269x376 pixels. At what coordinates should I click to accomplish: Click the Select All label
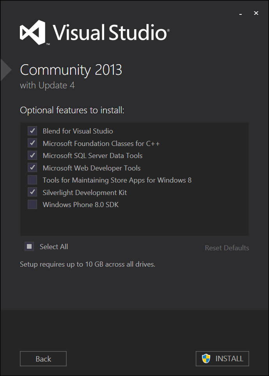pos(53,246)
